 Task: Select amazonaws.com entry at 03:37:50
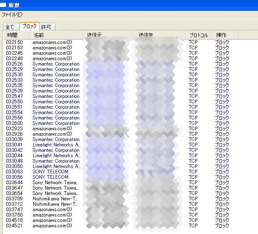[x=117, y=215]
